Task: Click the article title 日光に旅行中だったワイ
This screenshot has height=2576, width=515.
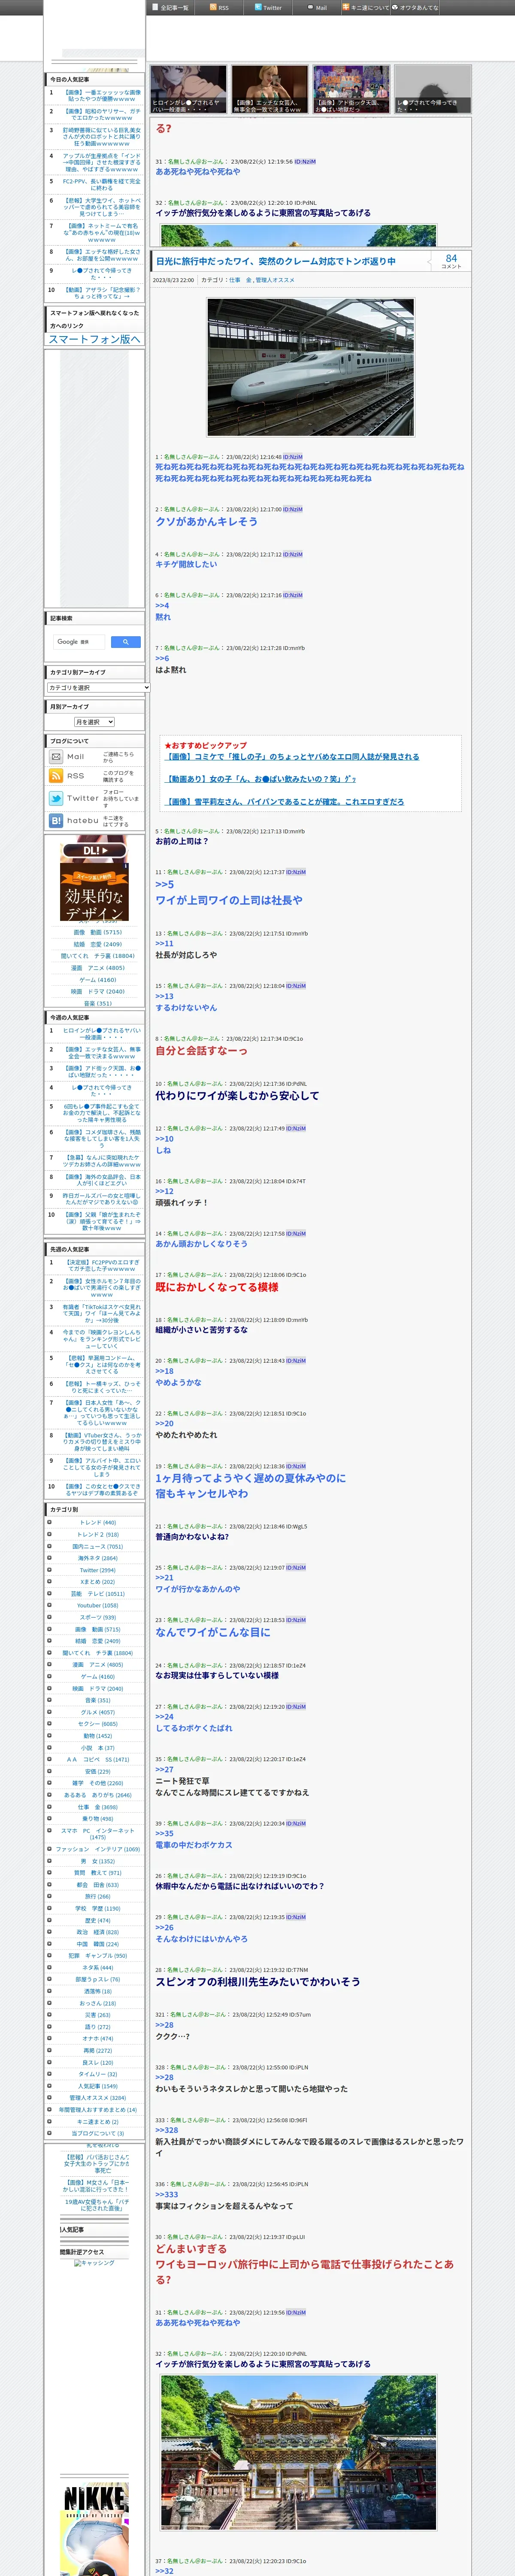Action: [275, 261]
